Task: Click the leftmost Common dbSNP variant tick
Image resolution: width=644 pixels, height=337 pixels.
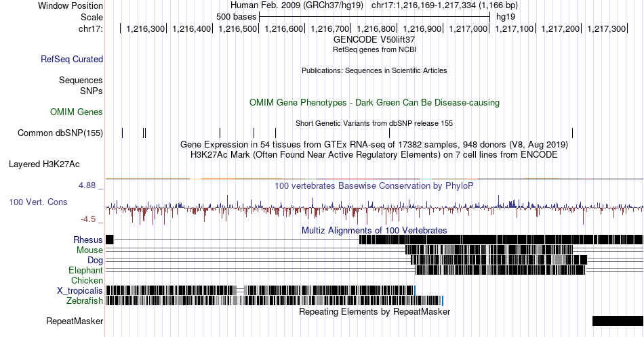Action: click(x=123, y=133)
